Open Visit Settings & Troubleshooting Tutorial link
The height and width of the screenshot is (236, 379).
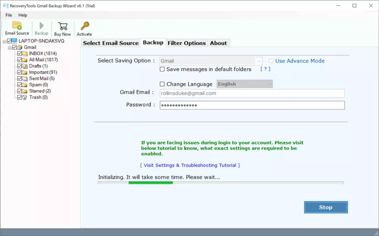tap(190, 165)
